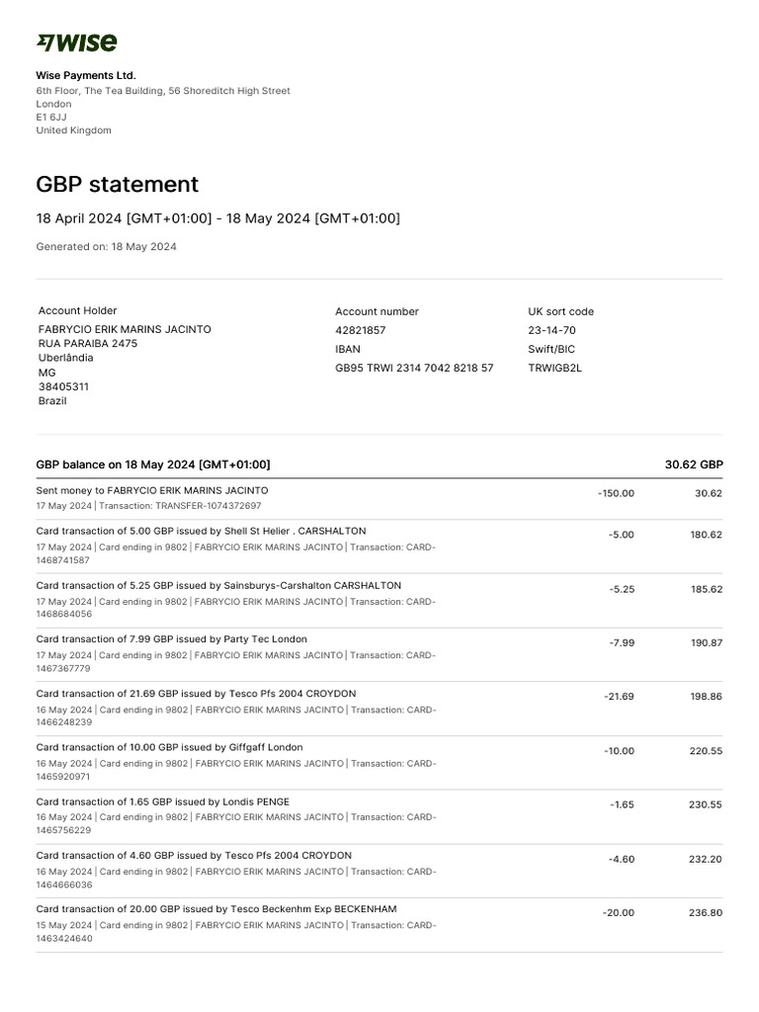The image size is (759, 1012).
Task: Click the 'Generated on: 18 May 2024' line
Action: pyautogui.click(x=106, y=247)
